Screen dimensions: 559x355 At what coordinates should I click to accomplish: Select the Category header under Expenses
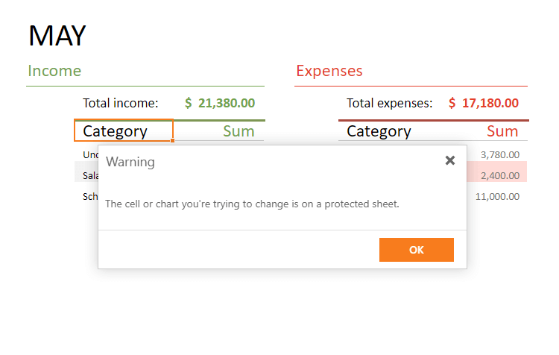(x=379, y=131)
